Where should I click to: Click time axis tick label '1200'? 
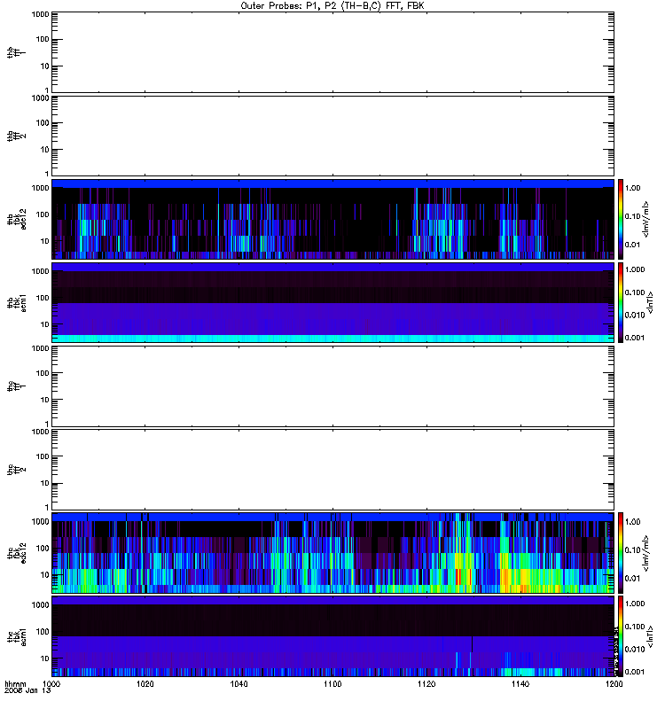pos(614,684)
